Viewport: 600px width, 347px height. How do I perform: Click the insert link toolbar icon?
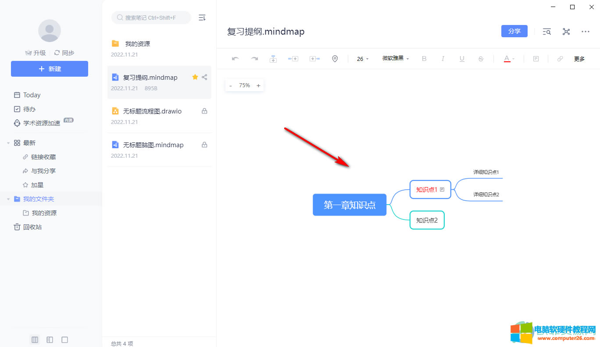tap(560, 59)
